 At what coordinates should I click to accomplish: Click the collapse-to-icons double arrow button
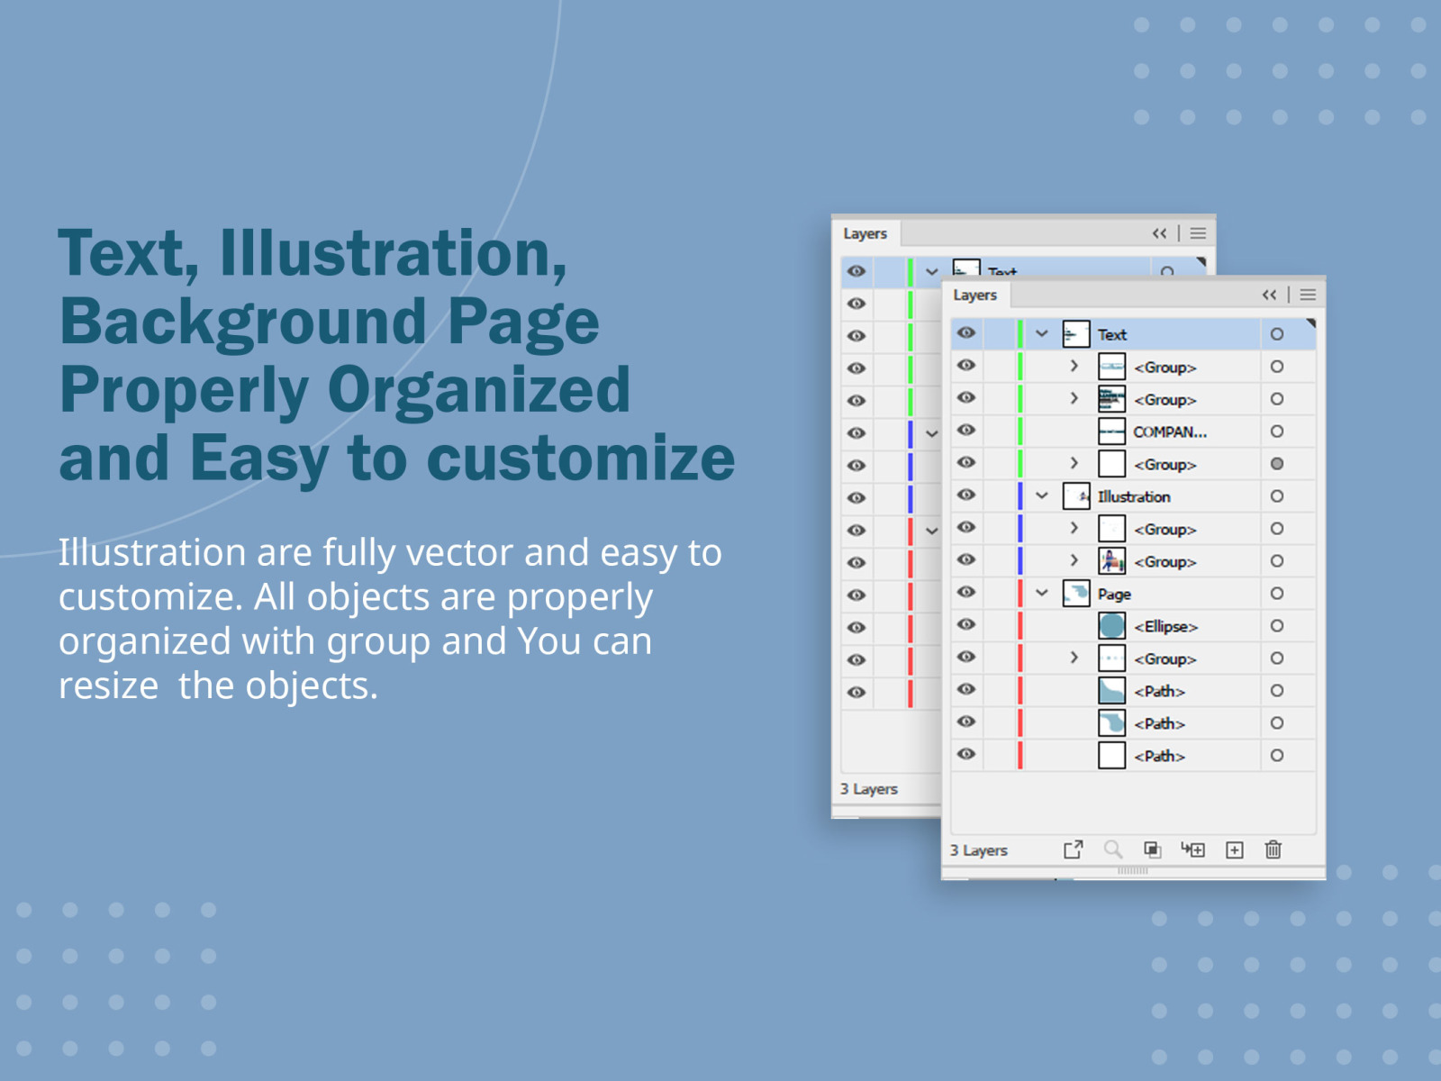[1269, 295]
